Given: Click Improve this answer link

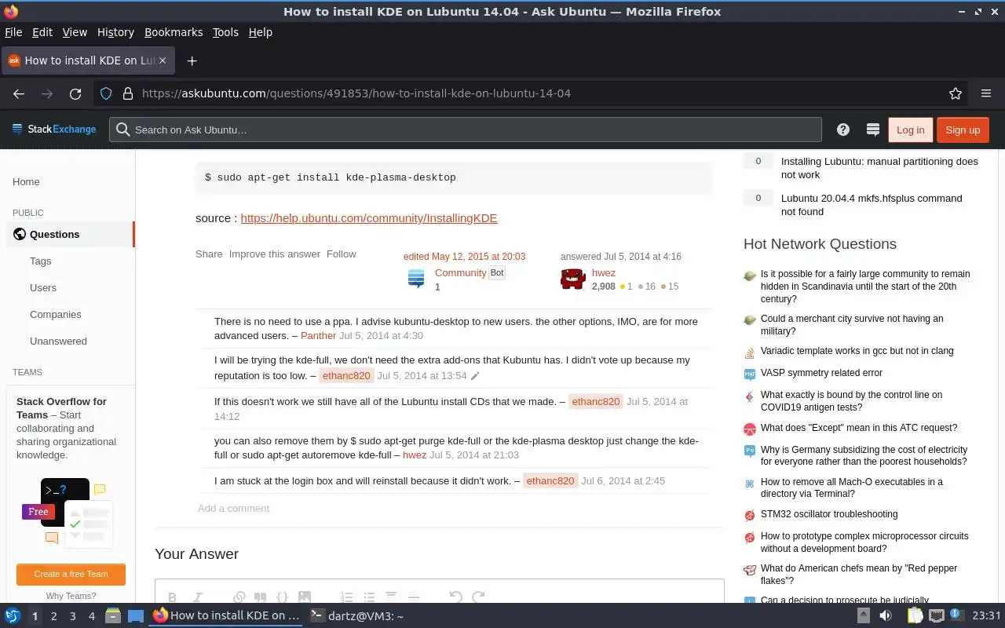Looking at the screenshot, I should point(275,254).
